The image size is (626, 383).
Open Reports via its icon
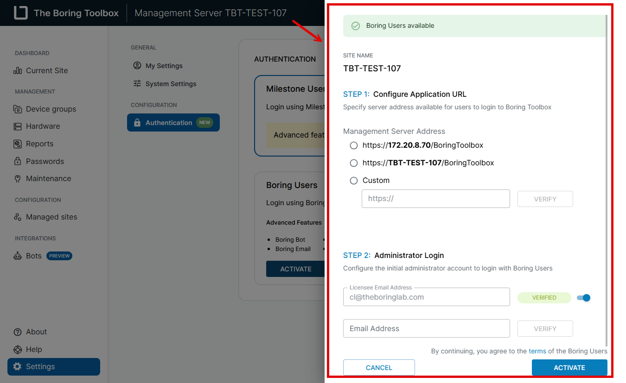18,144
